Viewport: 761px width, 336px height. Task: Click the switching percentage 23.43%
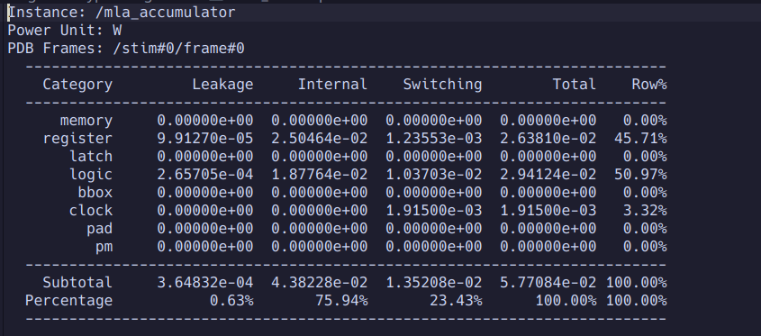pyautogui.click(x=456, y=301)
